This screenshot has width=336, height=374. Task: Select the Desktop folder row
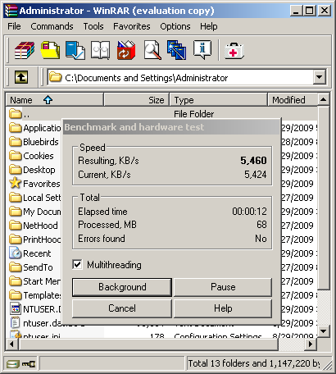(x=34, y=170)
